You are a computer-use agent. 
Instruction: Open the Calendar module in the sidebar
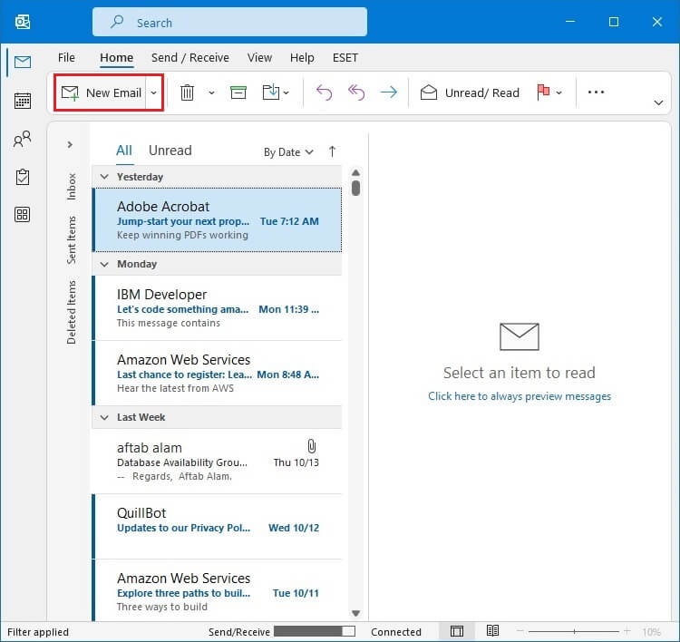tap(23, 101)
